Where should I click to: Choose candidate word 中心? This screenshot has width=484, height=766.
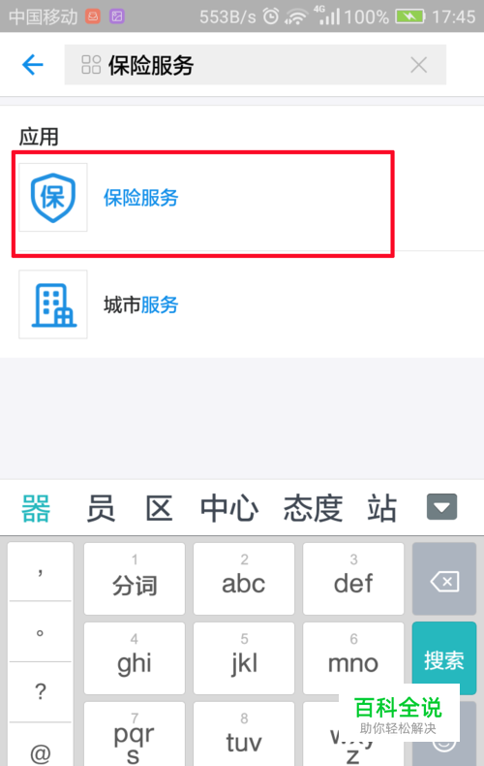229,508
